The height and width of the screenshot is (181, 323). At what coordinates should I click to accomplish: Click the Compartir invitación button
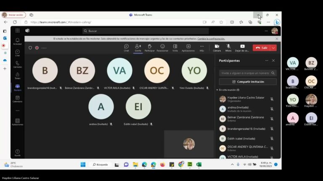click(x=248, y=82)
